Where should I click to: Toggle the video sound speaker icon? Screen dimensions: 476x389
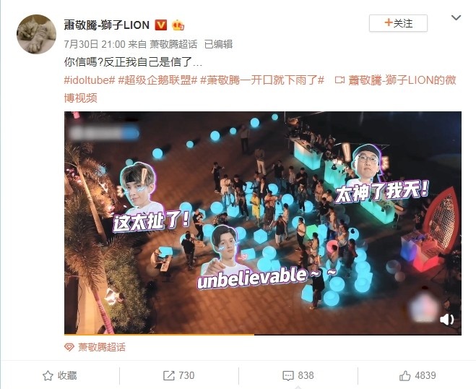tap(447, 320)
